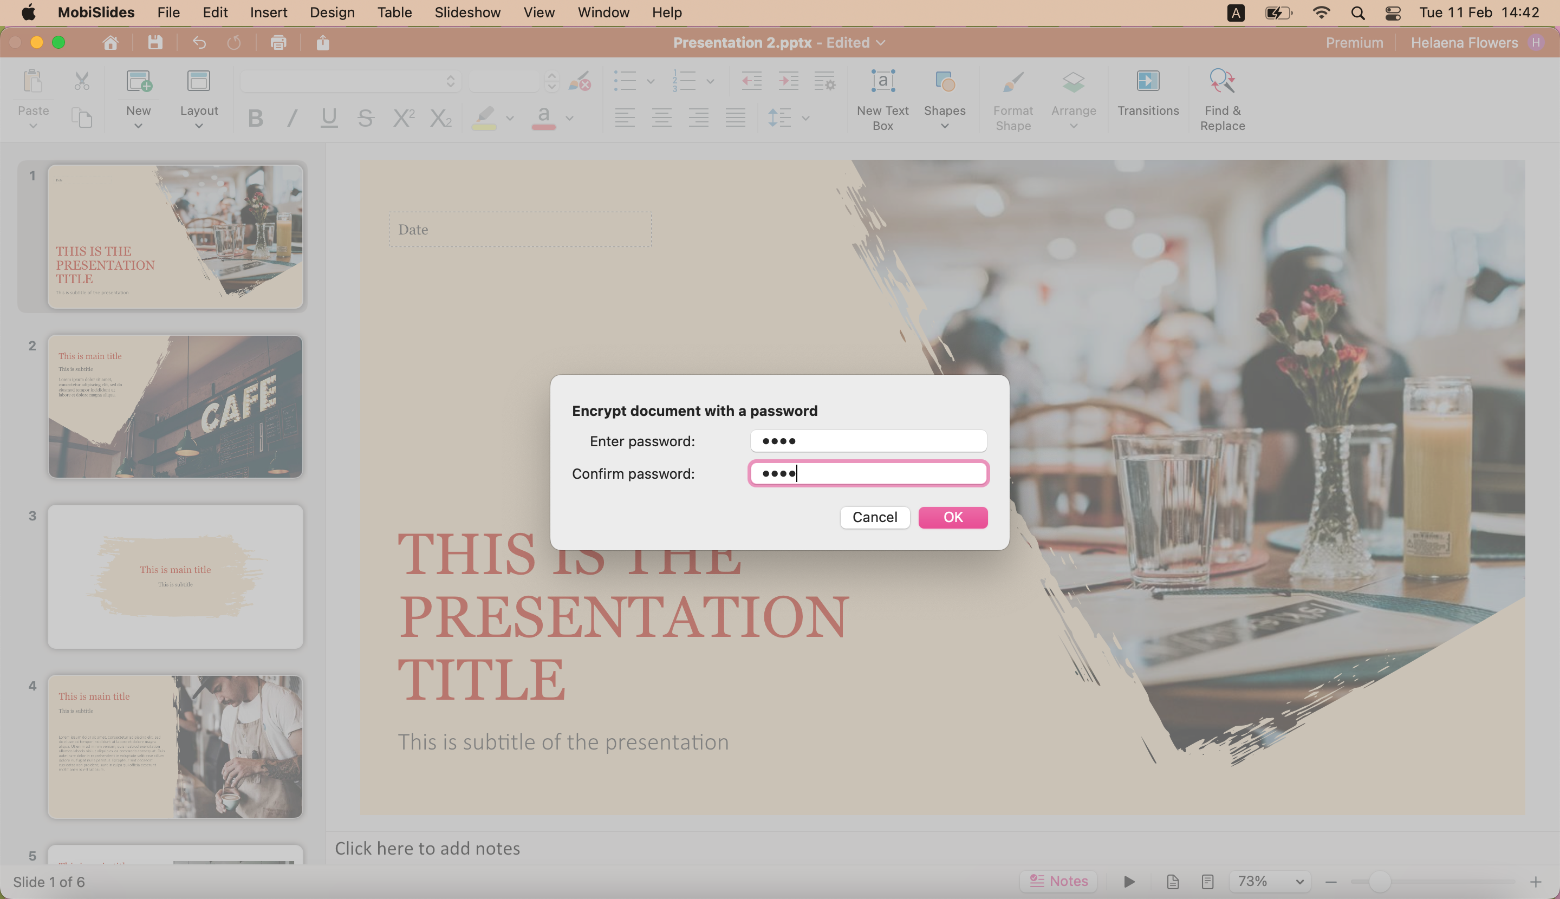This screenshot has width=1560, height=899.
Task: Click the Premium link in title bar
Action: click(1354, 43)
